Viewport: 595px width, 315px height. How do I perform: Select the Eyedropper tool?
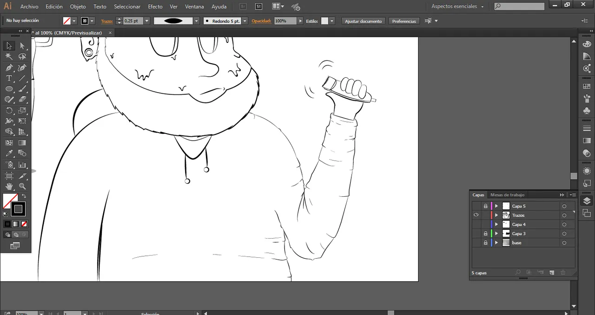tap(9, 154)
